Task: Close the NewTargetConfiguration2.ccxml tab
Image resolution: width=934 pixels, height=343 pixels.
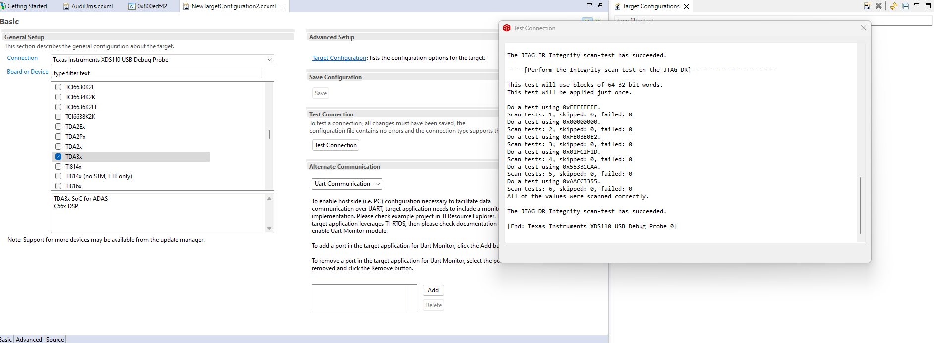Action: click(283, 6)
